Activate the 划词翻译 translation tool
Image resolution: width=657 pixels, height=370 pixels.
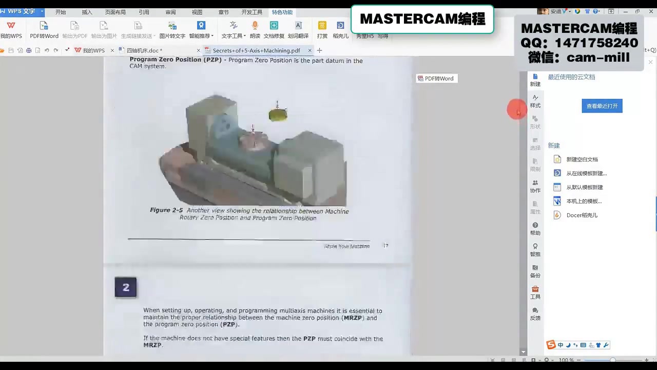[299, 29]
